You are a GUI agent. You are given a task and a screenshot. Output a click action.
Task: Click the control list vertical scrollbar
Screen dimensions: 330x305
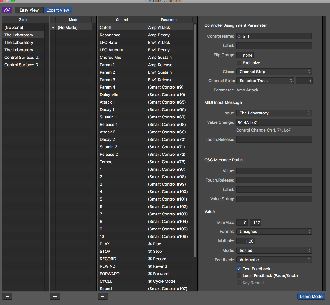point(195,140)
